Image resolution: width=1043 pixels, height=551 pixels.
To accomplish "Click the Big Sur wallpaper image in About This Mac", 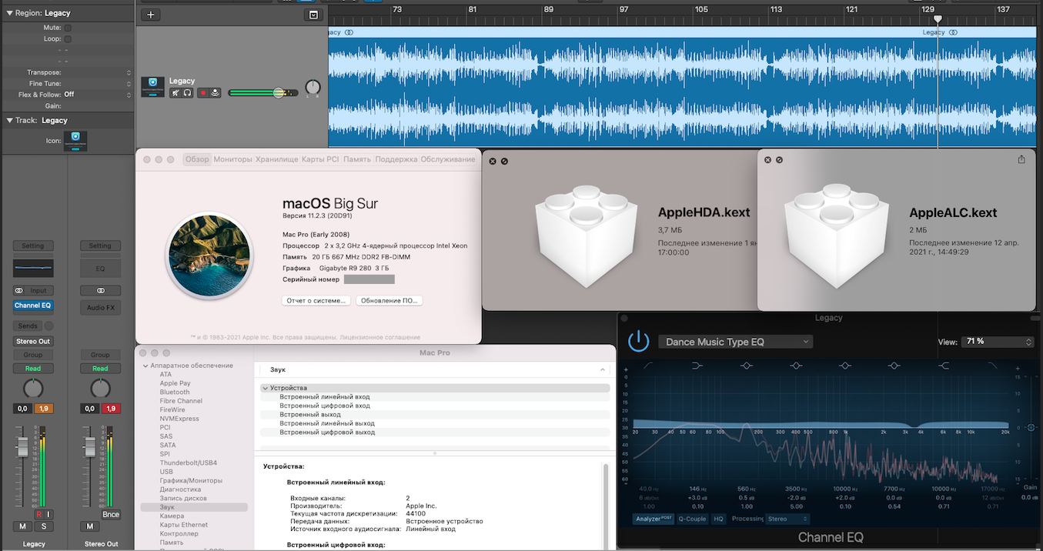I will point(209,254).
